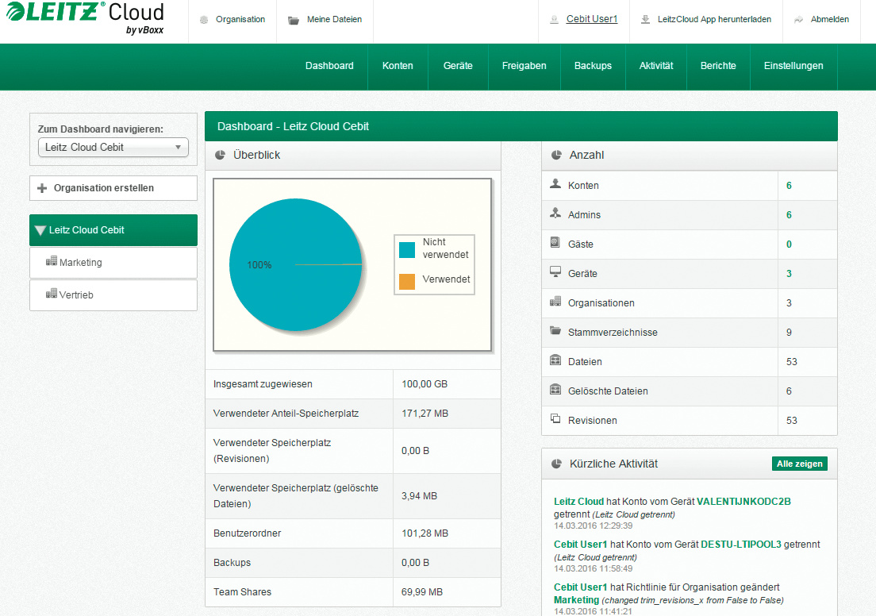876x616 pixels.
Task: Open the Cebit User1 account menu
Action: 591,19
